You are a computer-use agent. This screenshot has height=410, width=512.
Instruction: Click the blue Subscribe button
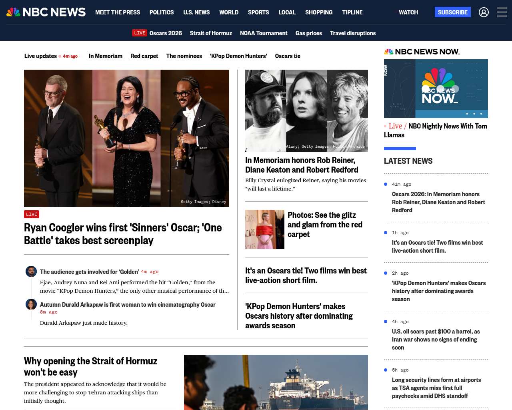[x=453, y=12]
